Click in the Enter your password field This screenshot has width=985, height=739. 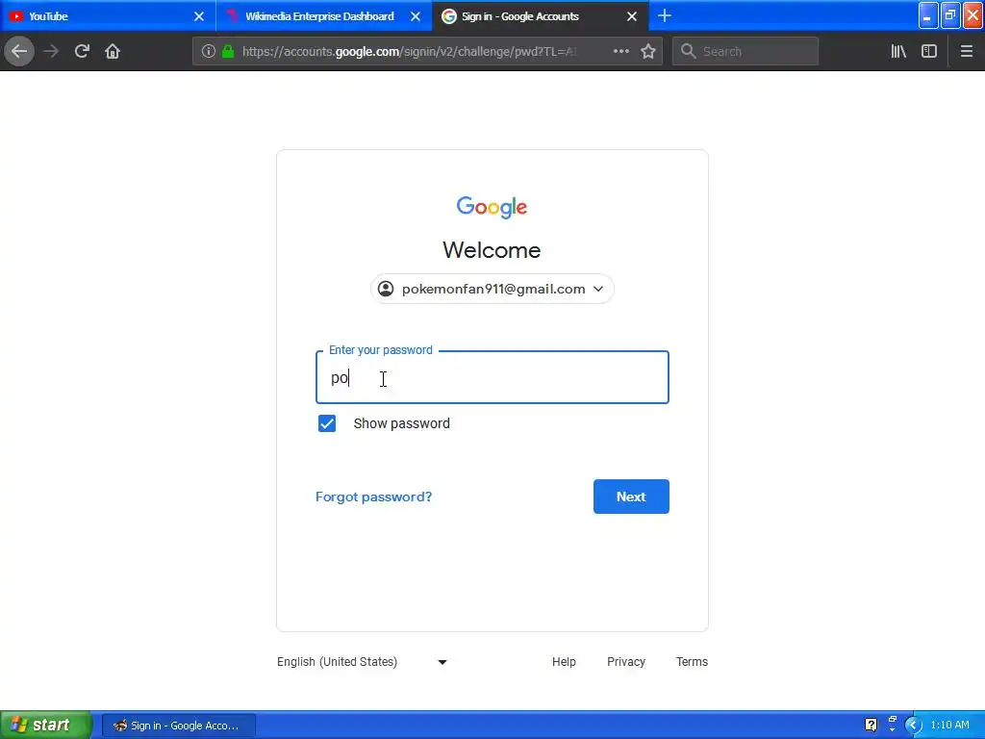point(492,377)
